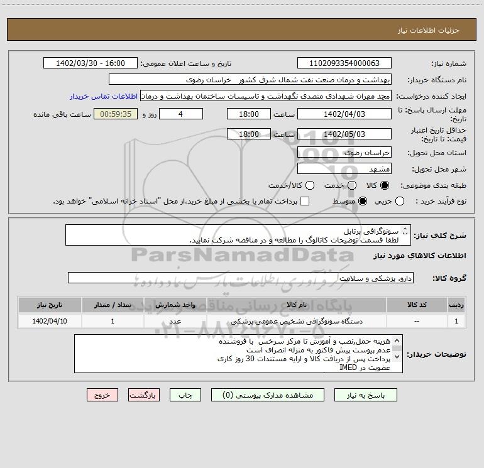Screen dimensions: 484x468
Task: Click مشاهده مدارک پیوستی button
Action: (268, 395)
